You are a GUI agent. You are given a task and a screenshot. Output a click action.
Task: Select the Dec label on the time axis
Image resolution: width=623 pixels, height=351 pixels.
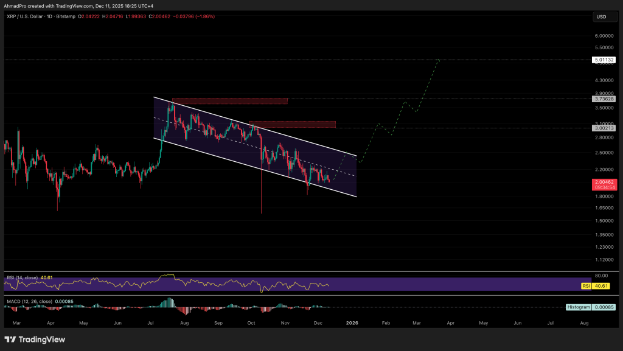point(318,323)
